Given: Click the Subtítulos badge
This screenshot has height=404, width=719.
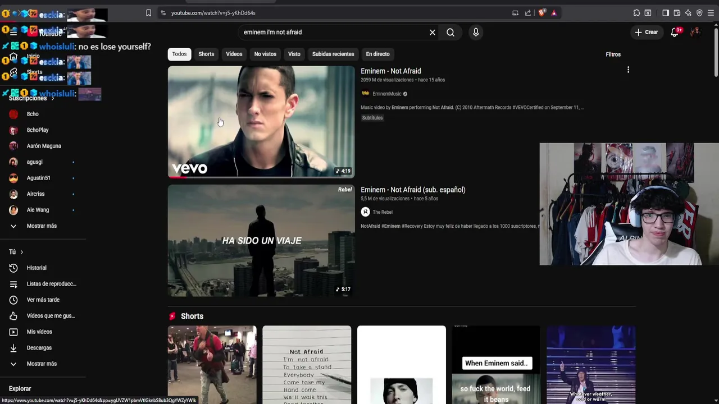Looking at the screenshot, I should pos(372,118).
